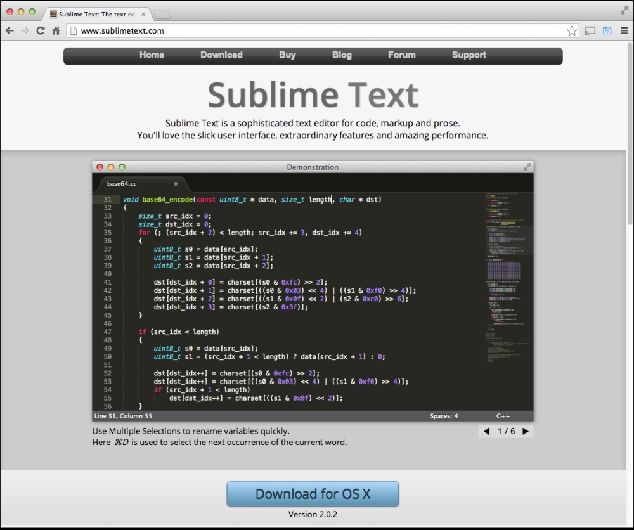The height and width of the screenshot is (530, 634).
Task: Click the C++ syntax status entry
Action: 503,416
